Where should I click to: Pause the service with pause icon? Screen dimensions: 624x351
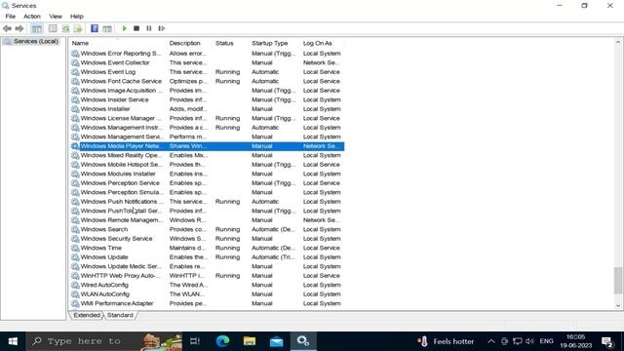tap(149, 28)
